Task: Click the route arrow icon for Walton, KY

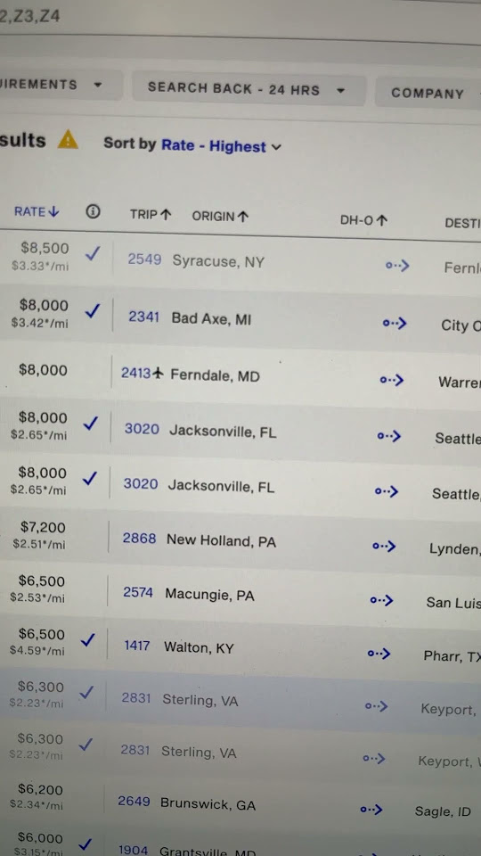Action: 379,653
